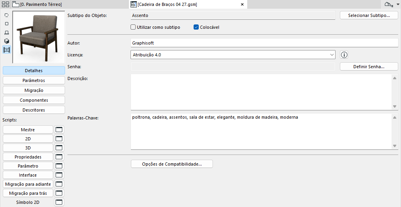This screenshot has width=401, height=207.
Task: Click Definir Senha button
Action: [x=369, y=67]
